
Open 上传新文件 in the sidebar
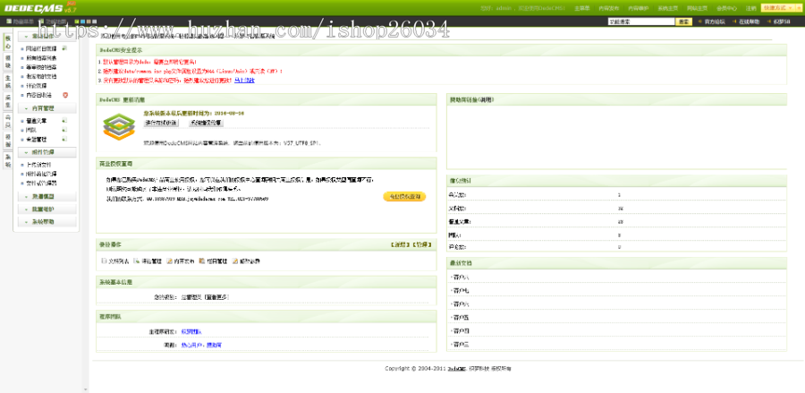pyautogui.click(x=38, y=165)
